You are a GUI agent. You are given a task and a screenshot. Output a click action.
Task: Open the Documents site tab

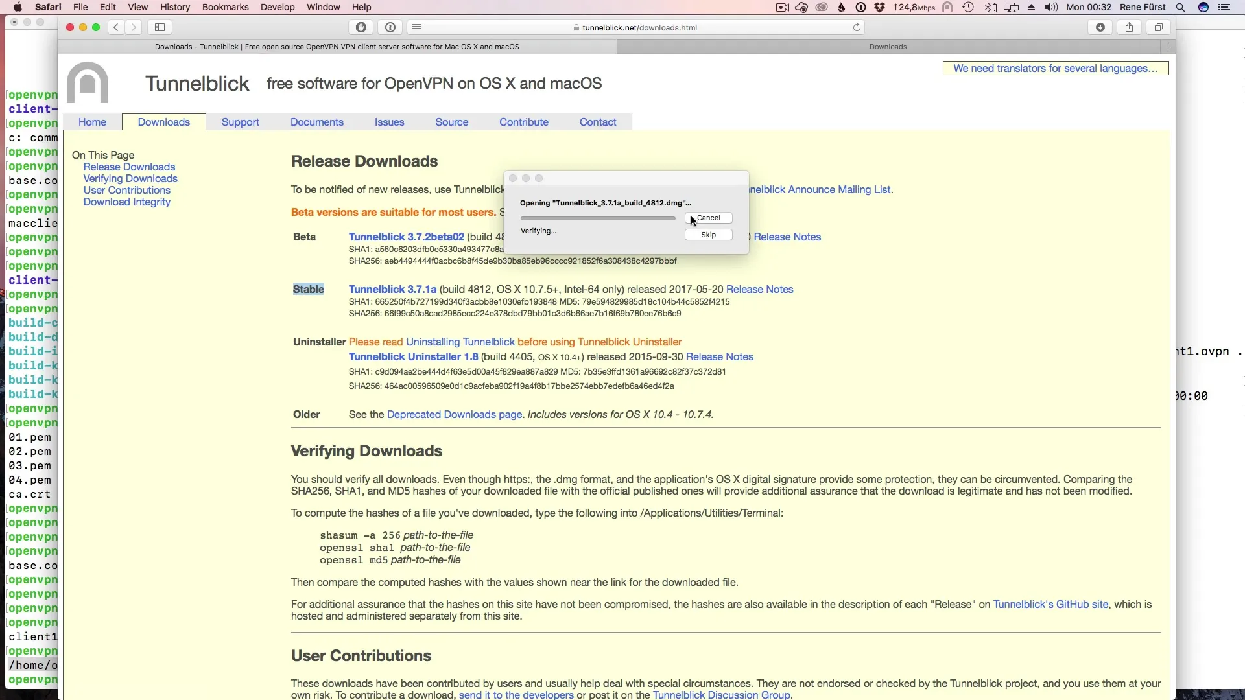(317, 122)
